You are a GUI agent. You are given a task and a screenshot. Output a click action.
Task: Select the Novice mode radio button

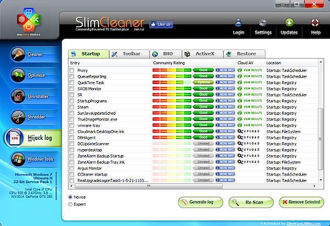[70, 197]
